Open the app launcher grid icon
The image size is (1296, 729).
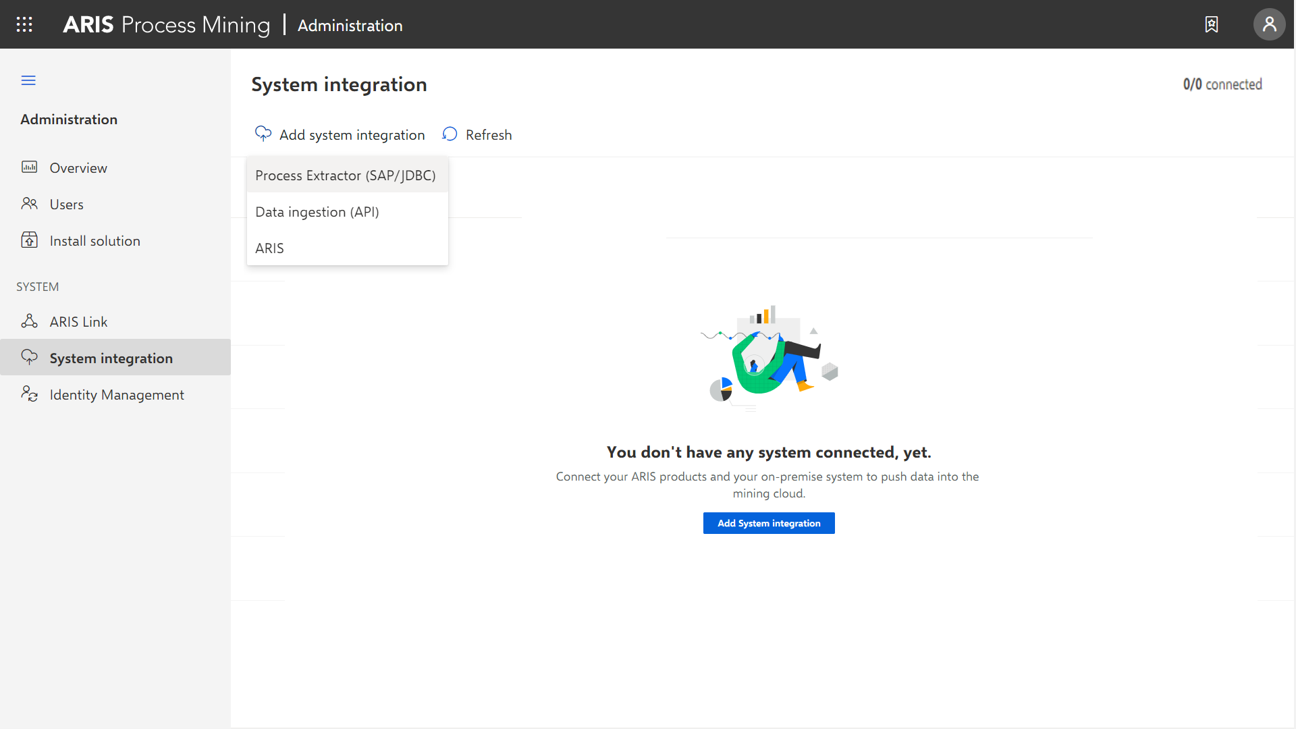pos(24,24)
